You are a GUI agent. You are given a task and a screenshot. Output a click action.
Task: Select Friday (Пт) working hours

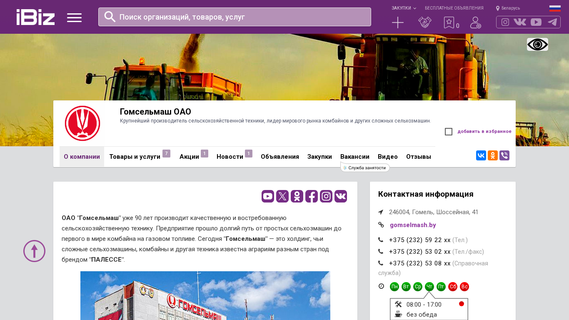(x=441, y=287)
